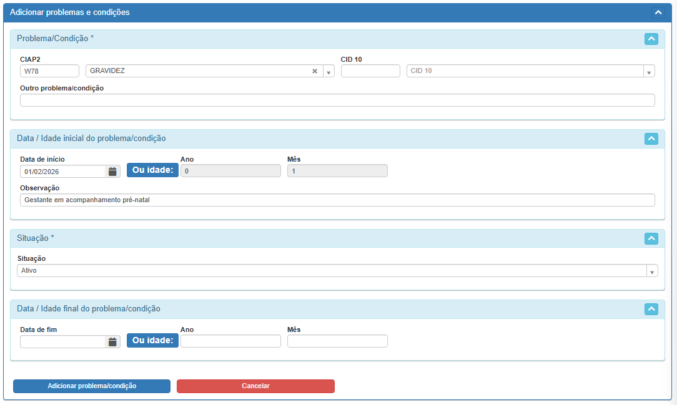Clear the selected GRAVIDEZ value
The height and width of the screenshot is (405, 677).
pos(315,71)
